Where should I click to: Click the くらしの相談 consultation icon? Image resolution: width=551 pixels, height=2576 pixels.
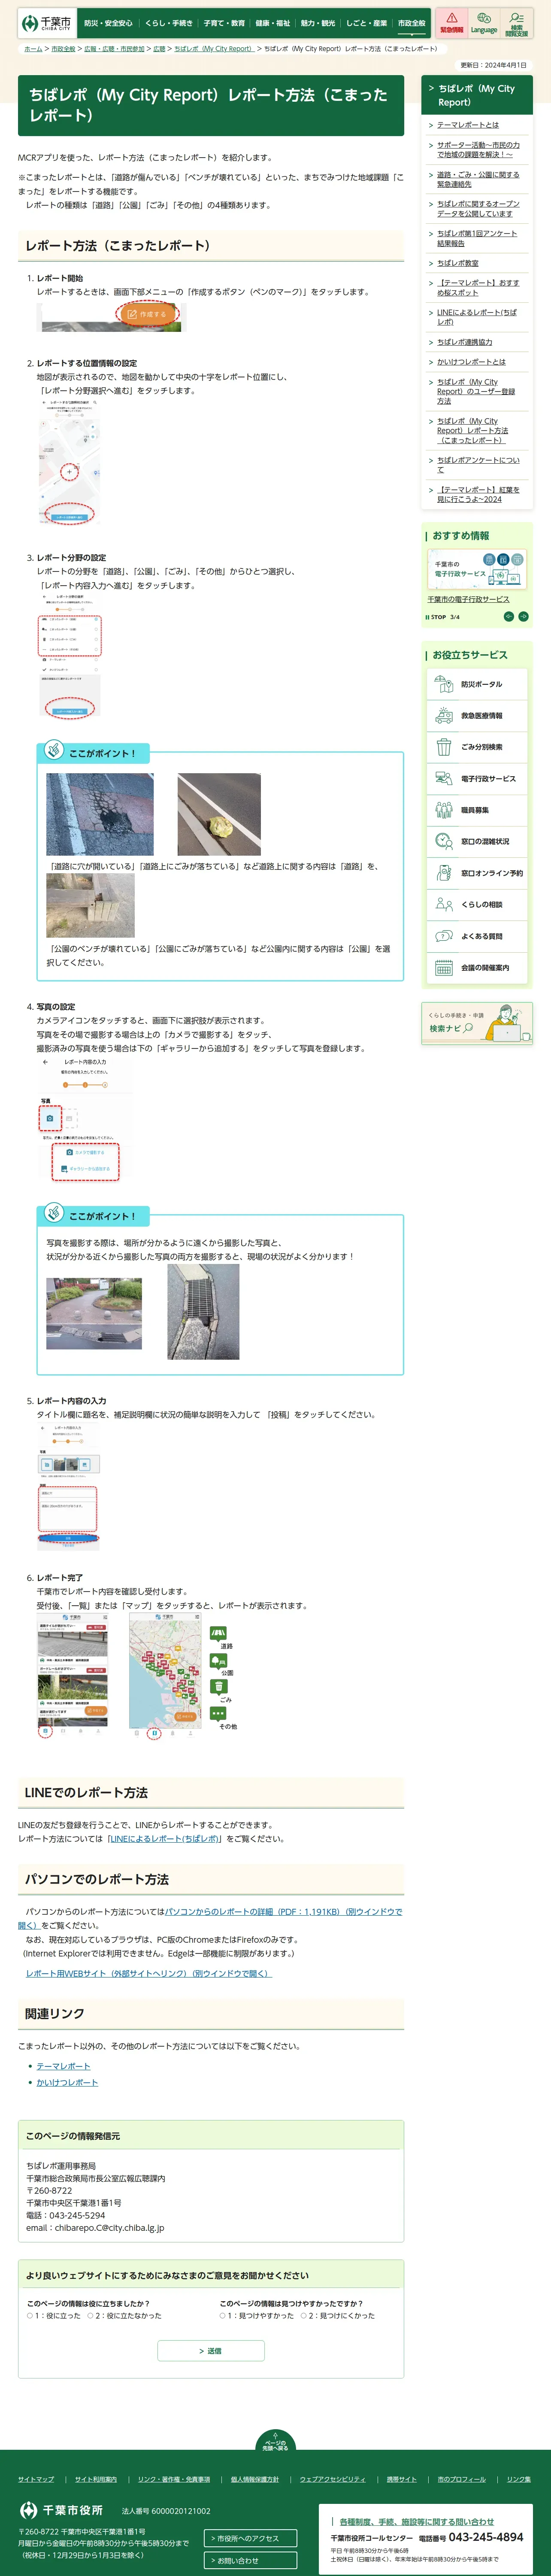[x=444, y=905]
